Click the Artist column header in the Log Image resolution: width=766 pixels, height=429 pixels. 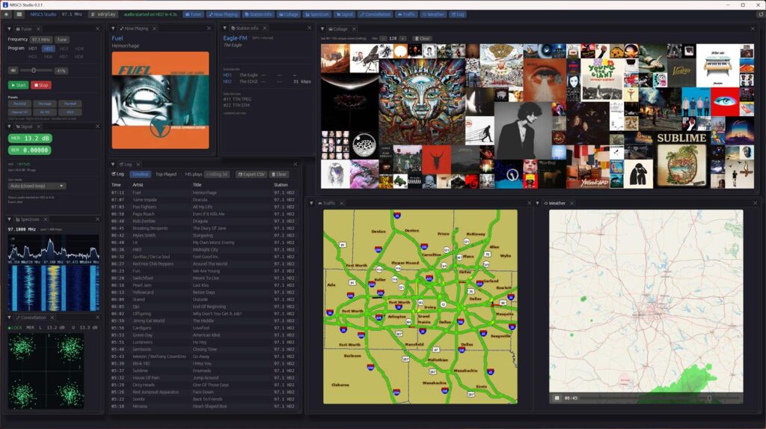[138, 185]
